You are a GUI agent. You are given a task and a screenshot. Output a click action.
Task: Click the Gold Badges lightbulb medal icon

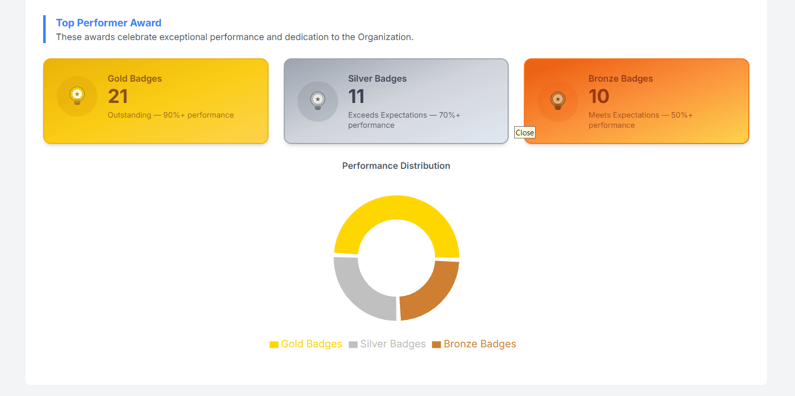click(x=77, y=96)
